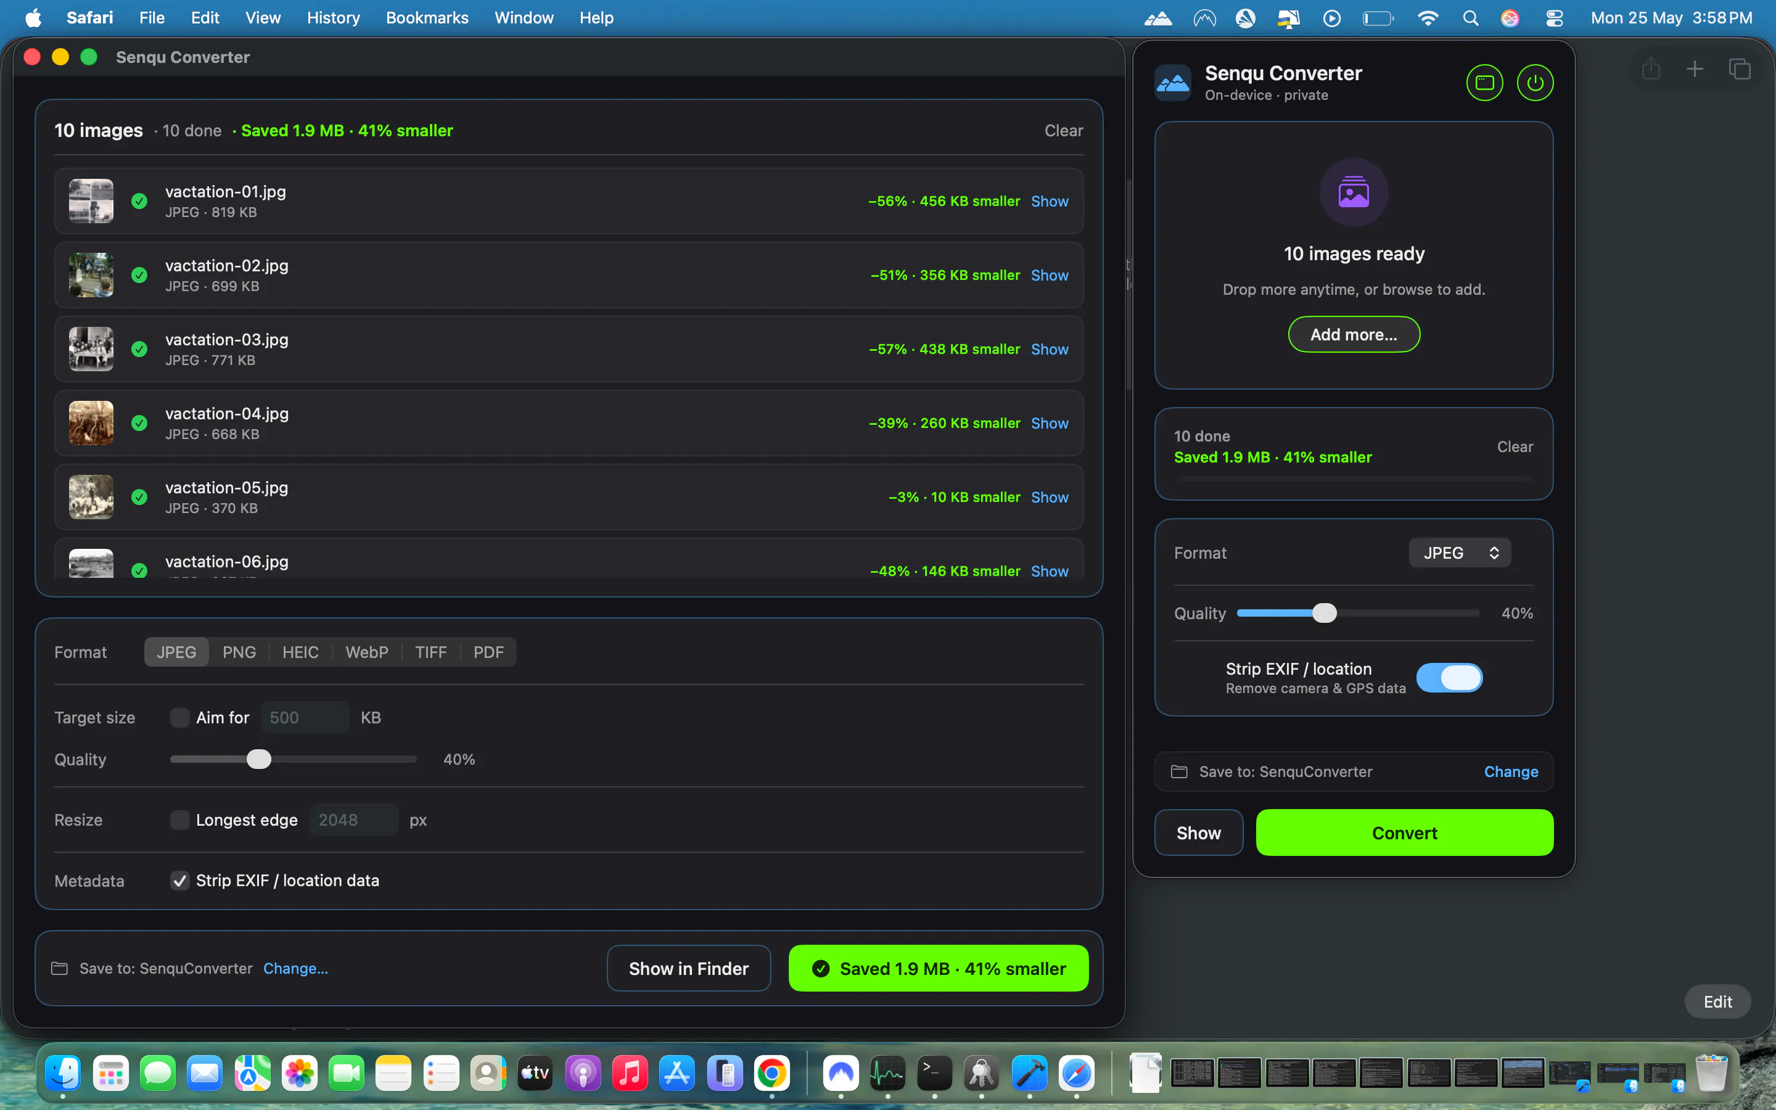Open the File menu
1776x1110 pixels.
click(x=152, y=18)
